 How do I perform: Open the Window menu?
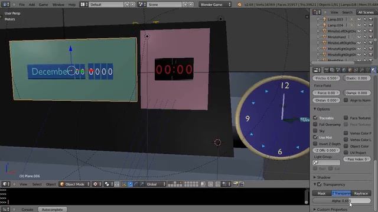coord(58,4)
